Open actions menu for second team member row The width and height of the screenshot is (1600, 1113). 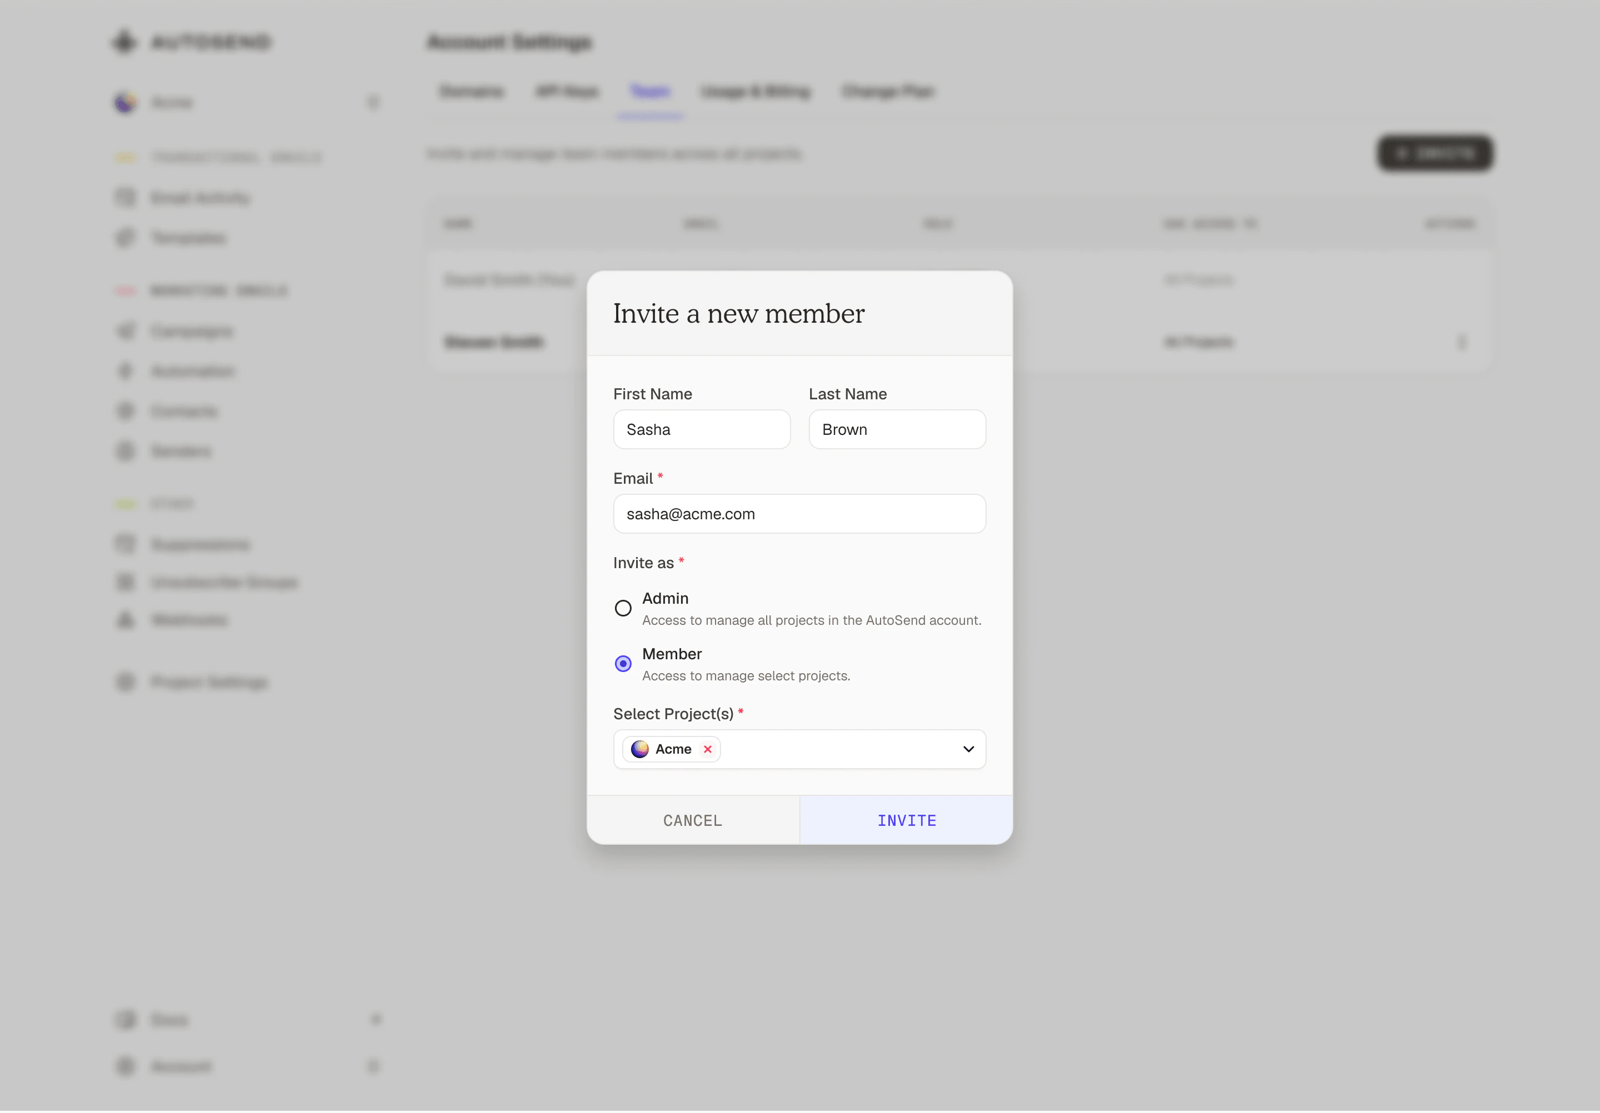(1461, 342)
